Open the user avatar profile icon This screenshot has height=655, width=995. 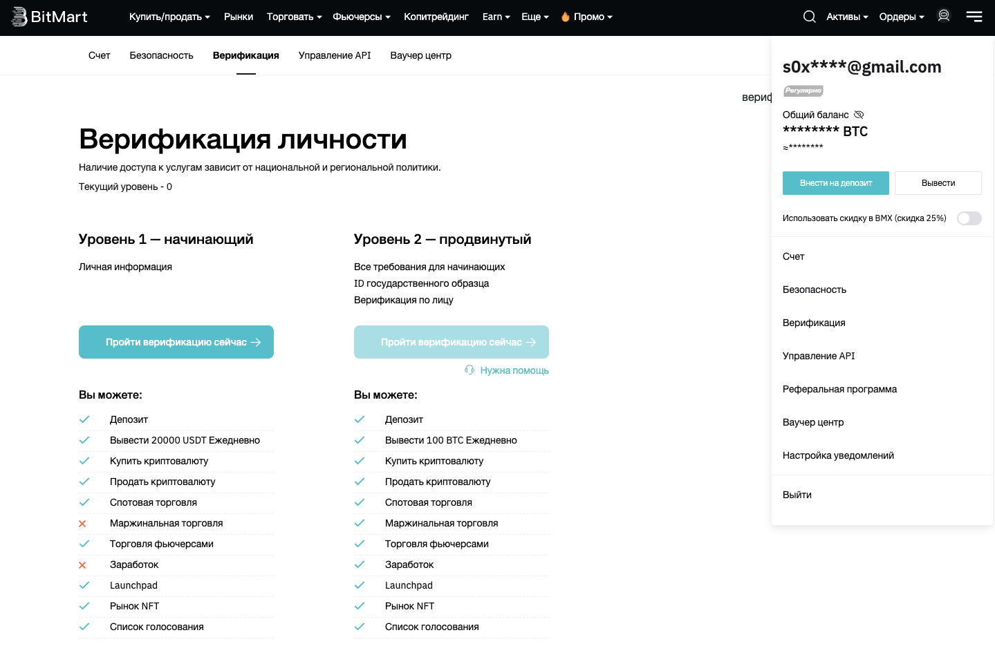(x=944, y=15)
